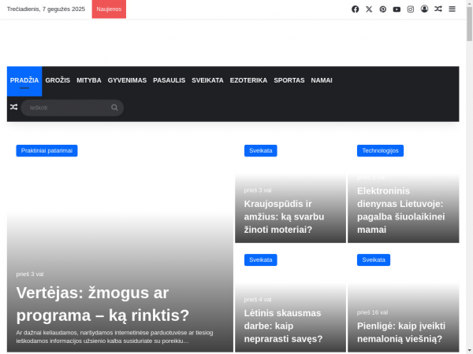The width and height of the screenshot is (473, 354).
Task: Click Sveikata badge on Pienligė article
Action: tap(374, 260)
